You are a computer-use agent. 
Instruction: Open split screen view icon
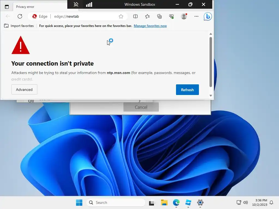click(x=135, y=16)
